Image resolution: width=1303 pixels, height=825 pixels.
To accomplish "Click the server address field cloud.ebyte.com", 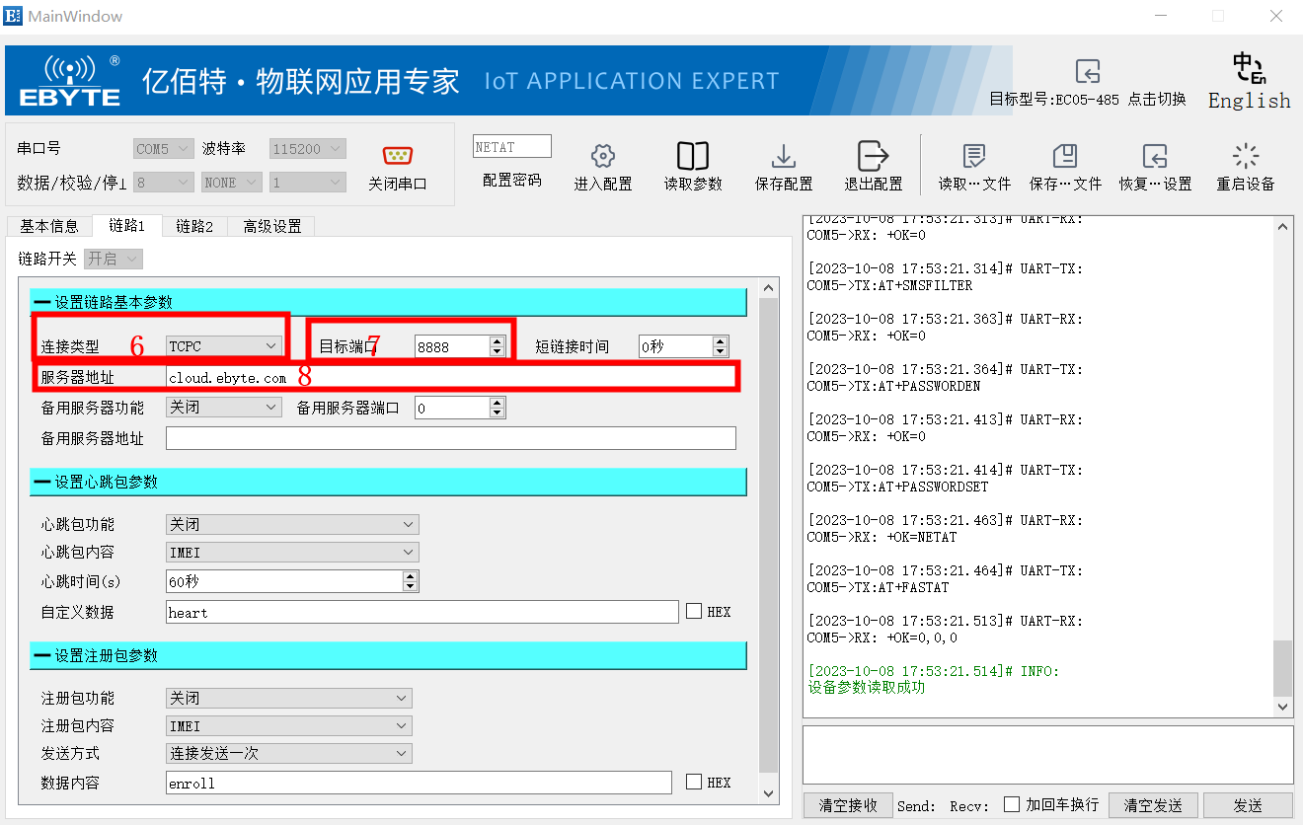I will (x=450, y=377).
